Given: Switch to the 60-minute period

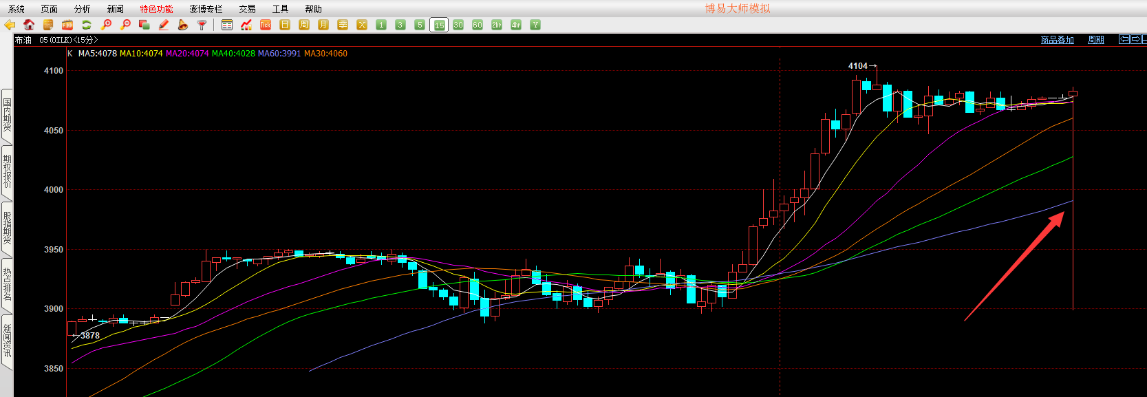Looking at the screenshot, I should coord(478,25).
